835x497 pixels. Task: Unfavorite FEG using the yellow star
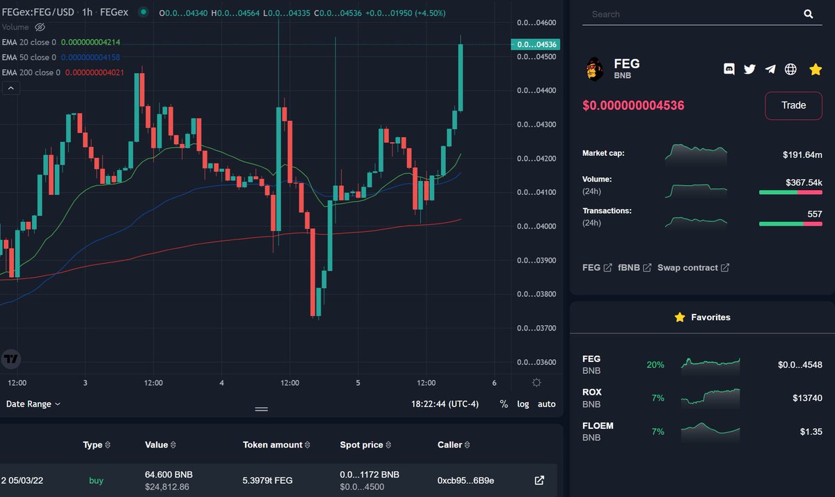coord(816,70)
